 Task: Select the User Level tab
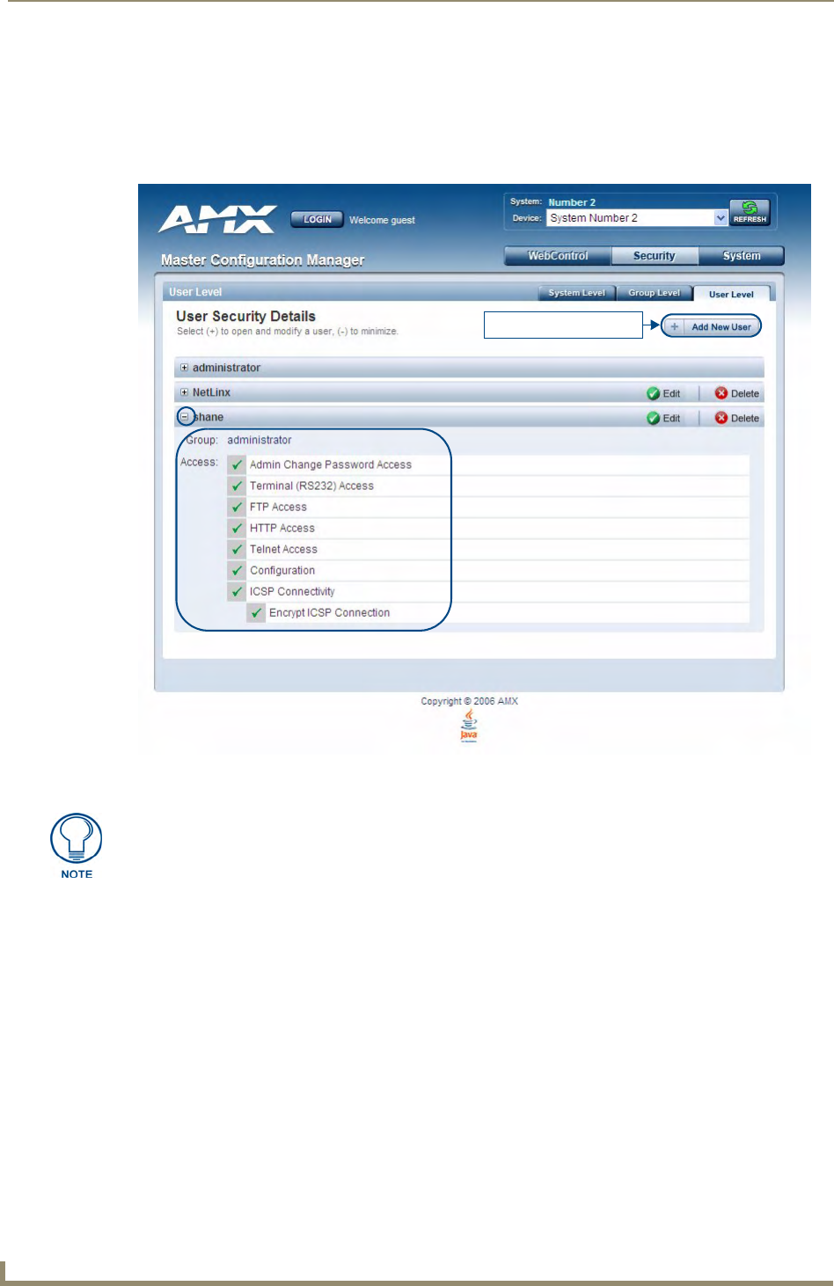731,294
